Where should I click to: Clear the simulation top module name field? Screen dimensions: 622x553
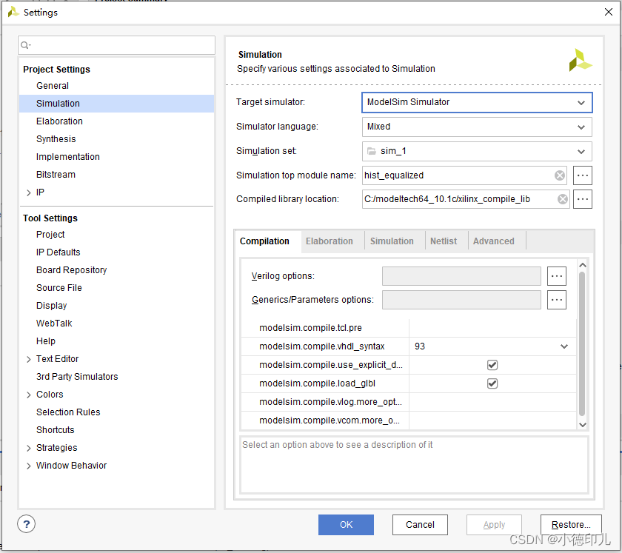pyautogui.click(x=559, y=175)
